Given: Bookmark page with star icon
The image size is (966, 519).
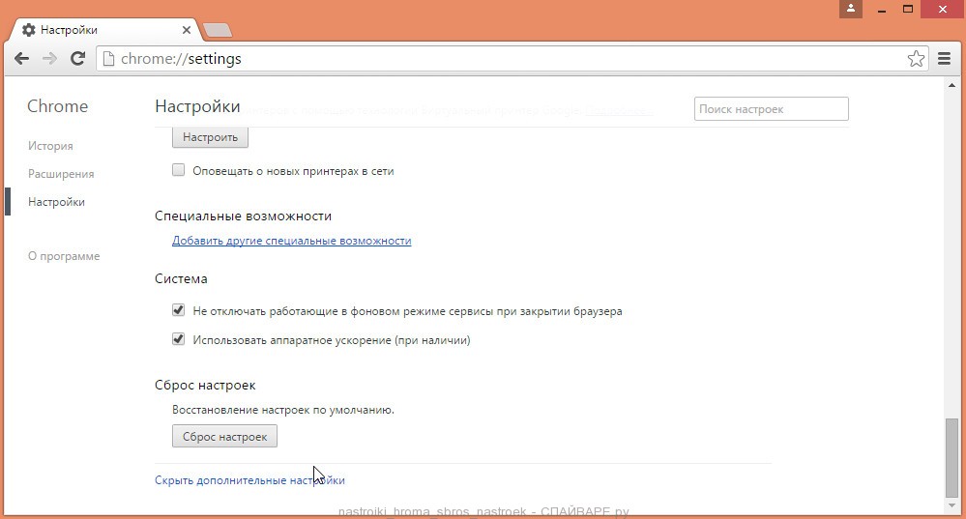Looking at the screenshot, I should (916, 59).
